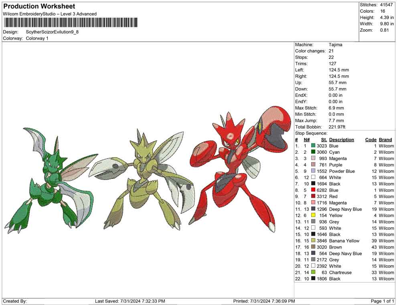
Task: Click Deep Navy Blue in stop 18
Action: pyautogui.click(x=345, y=253)
